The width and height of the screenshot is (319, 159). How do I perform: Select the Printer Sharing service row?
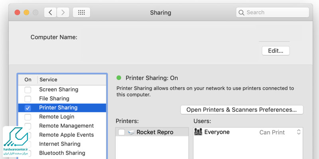pos(62,108)
